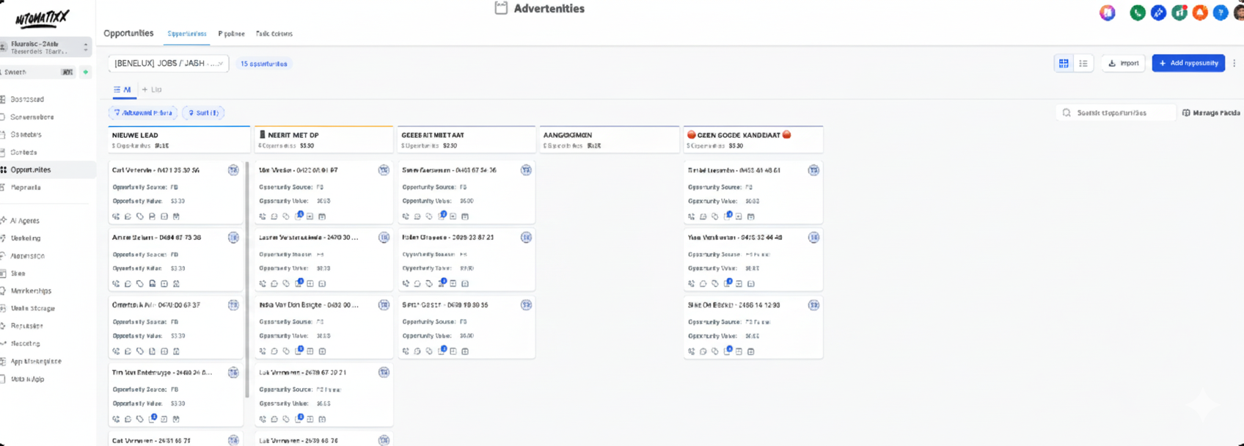Click the dark blue quick-actions icon in top bar
The image size is (1244, 446).
pos(1158,12)
